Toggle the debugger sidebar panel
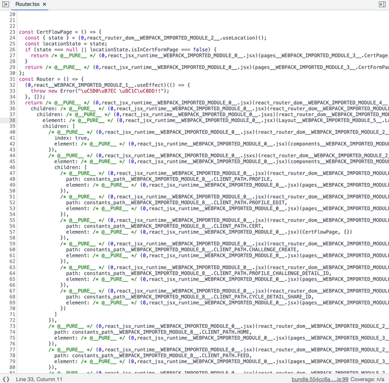The height and width of the screenshot is (383, 389). [x=382, y=4]
